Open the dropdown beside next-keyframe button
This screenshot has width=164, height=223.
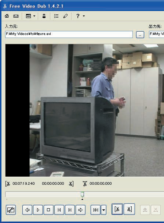click(x=103, y=210)
